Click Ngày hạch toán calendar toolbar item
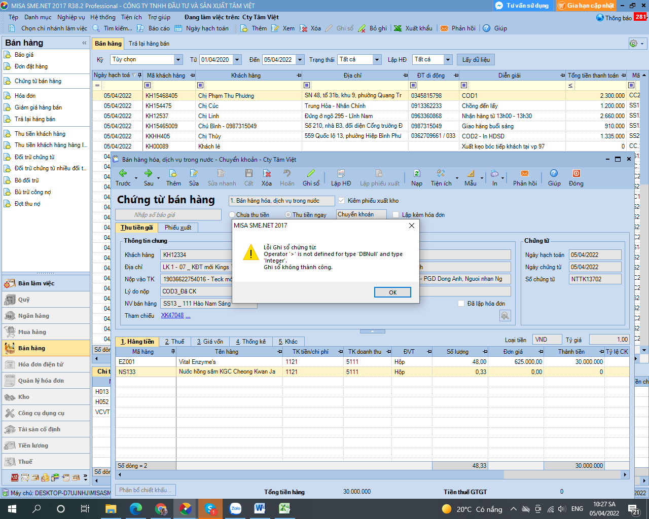Image resolution: width=649 pixels, height=519 pixels. [x=202, y=28]
